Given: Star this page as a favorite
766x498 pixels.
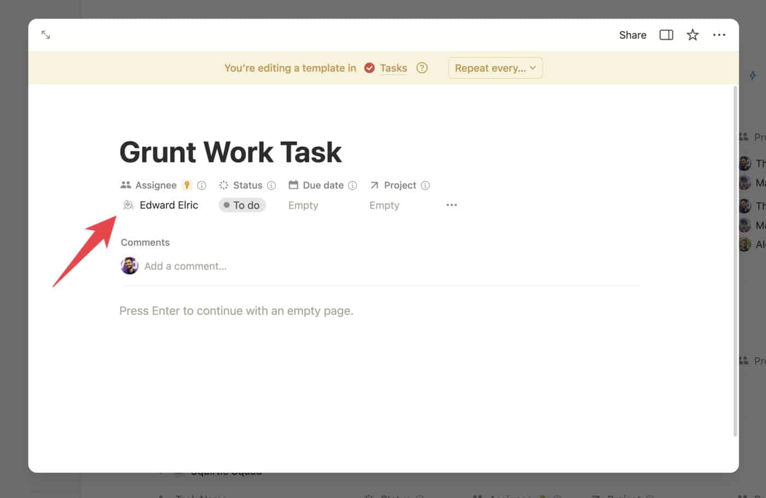Looking at the screenshot, I should tap(693, 35).
